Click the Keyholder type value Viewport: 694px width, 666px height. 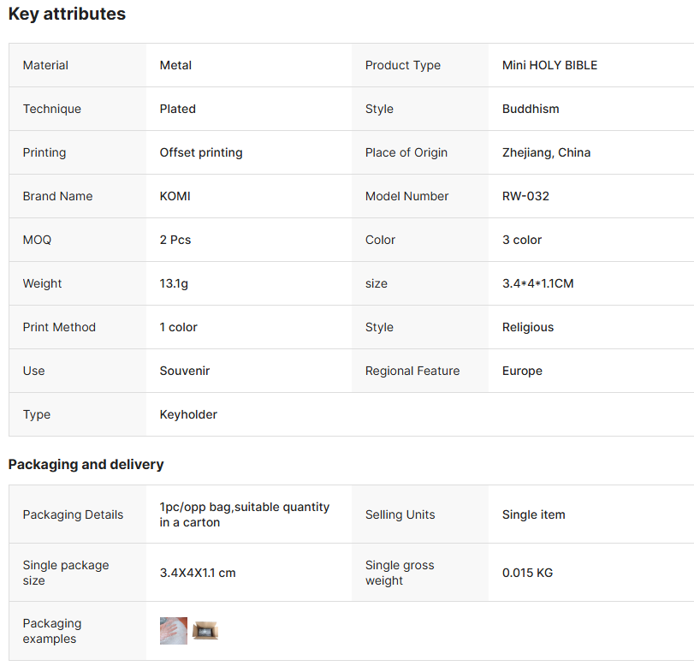click(188, 414)
